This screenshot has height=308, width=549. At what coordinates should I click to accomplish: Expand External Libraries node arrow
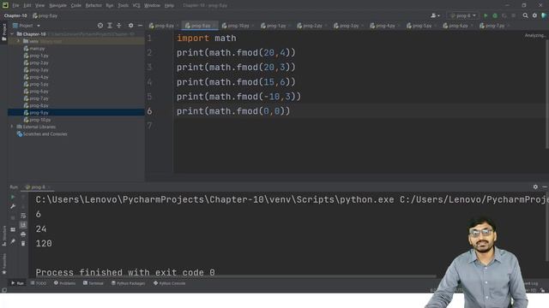coord(12,127)
